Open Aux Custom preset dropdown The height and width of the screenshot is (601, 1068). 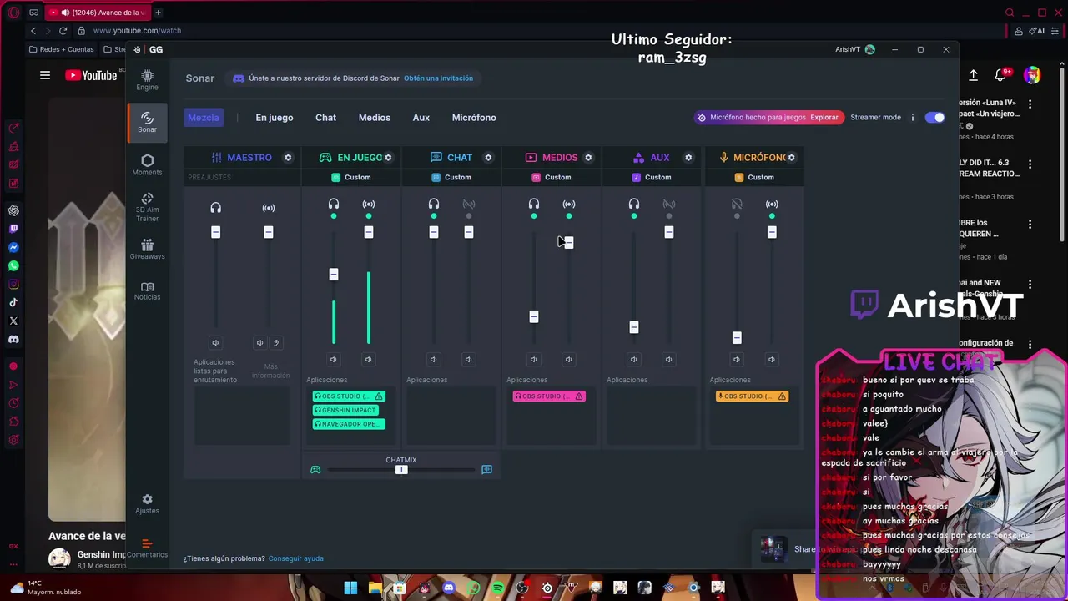[652, 177]
